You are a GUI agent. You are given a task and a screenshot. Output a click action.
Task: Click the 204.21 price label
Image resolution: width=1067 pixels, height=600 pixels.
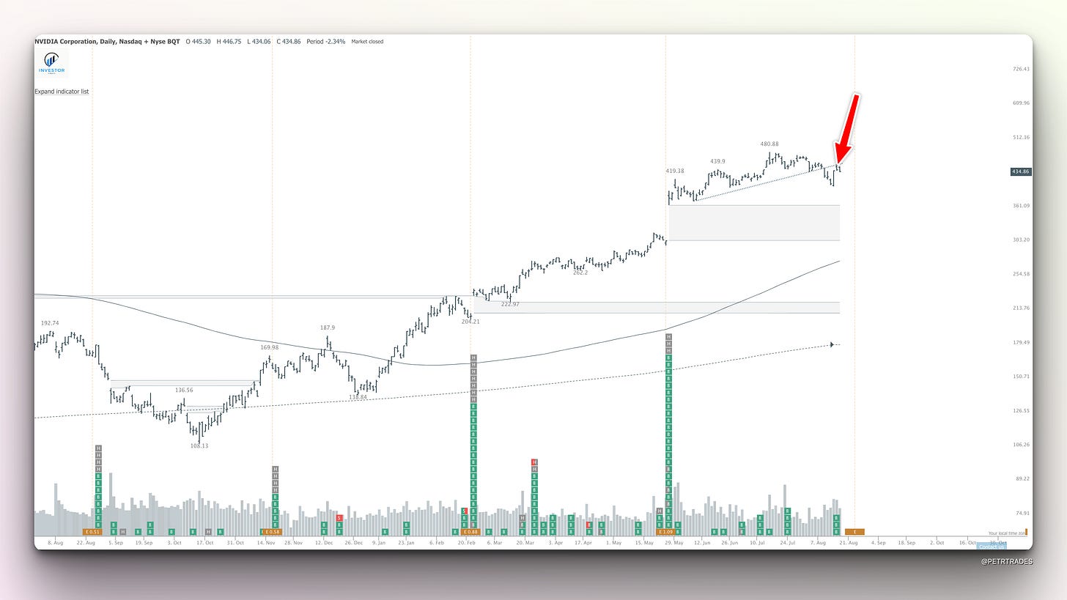(470, 322)
